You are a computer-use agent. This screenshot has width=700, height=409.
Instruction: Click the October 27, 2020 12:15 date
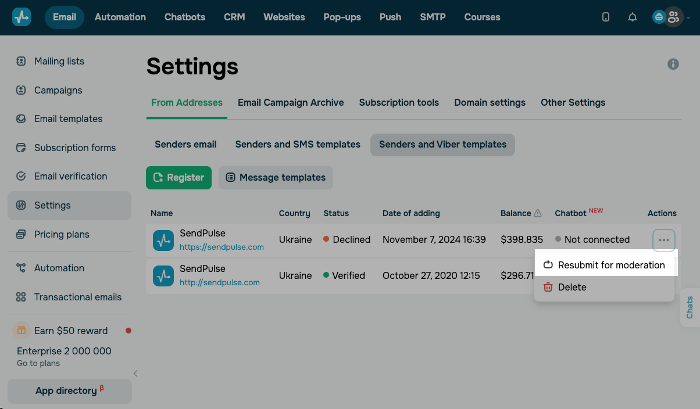tap(431, 275)
